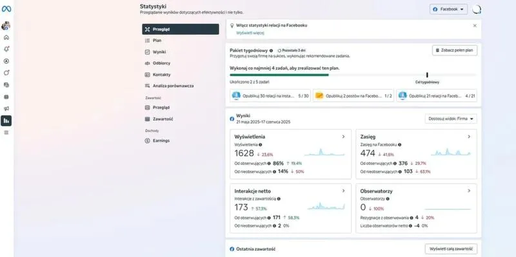
Task: Expand Interakcje netto card with chevron
Action: coord(343,191)
